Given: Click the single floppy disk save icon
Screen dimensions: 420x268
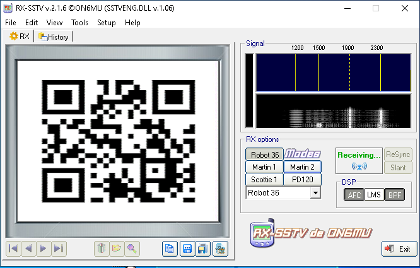Looking at the screenshot, I should click(187, 249).
